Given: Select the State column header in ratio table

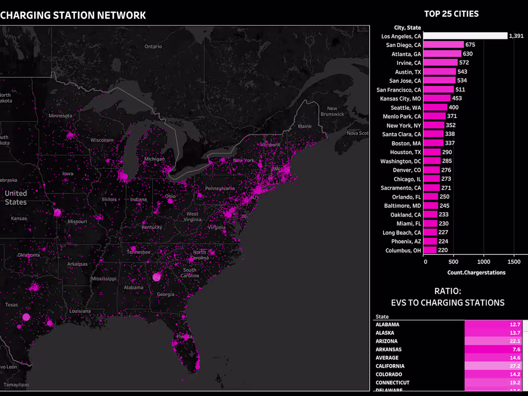Looking at the screenshot, I should click(x=382, y=316).
